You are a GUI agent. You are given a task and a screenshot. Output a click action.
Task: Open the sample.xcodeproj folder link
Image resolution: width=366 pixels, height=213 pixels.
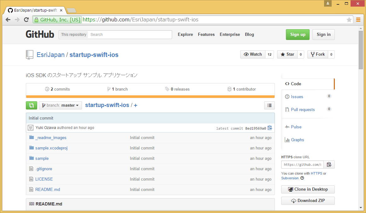51,148
